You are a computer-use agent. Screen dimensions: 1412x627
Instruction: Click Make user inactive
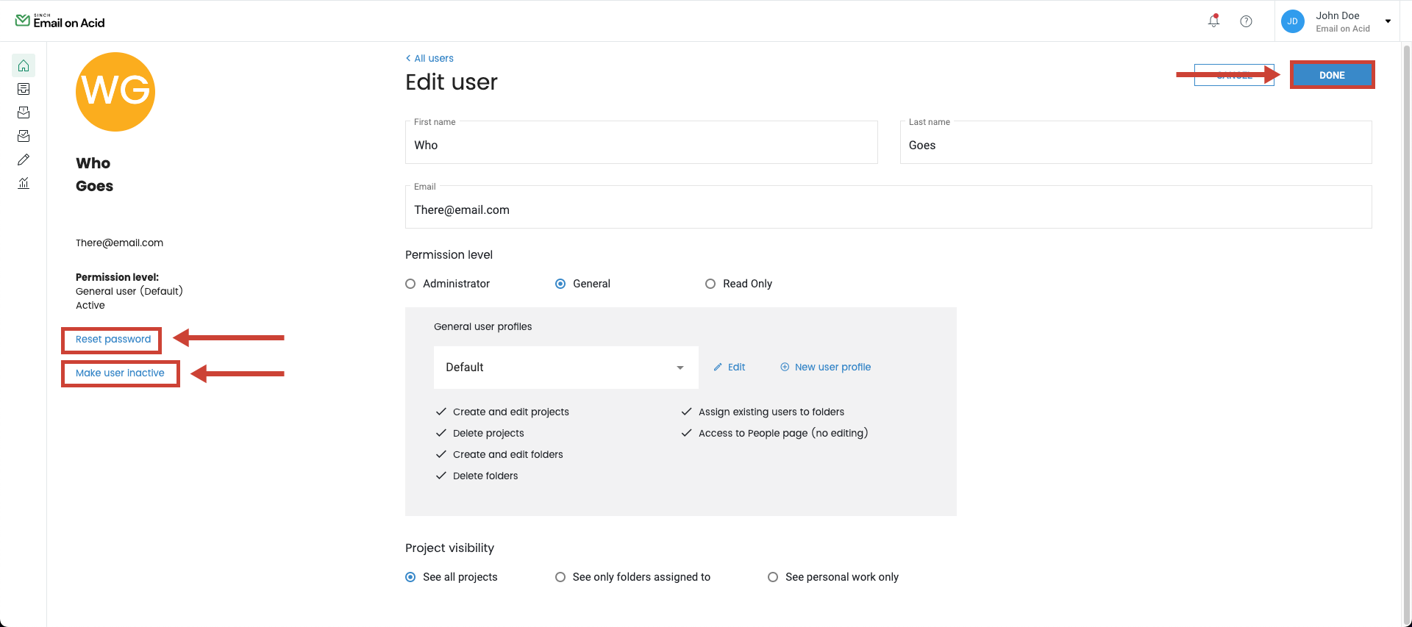coord(120,373)
